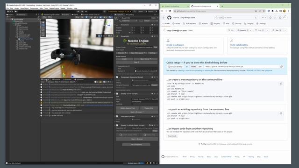Image resolution: width=299 pixels, height=168 pixels.
Task: Open a new browser tab
Action: pyautogui.click(x=222, y=6)
